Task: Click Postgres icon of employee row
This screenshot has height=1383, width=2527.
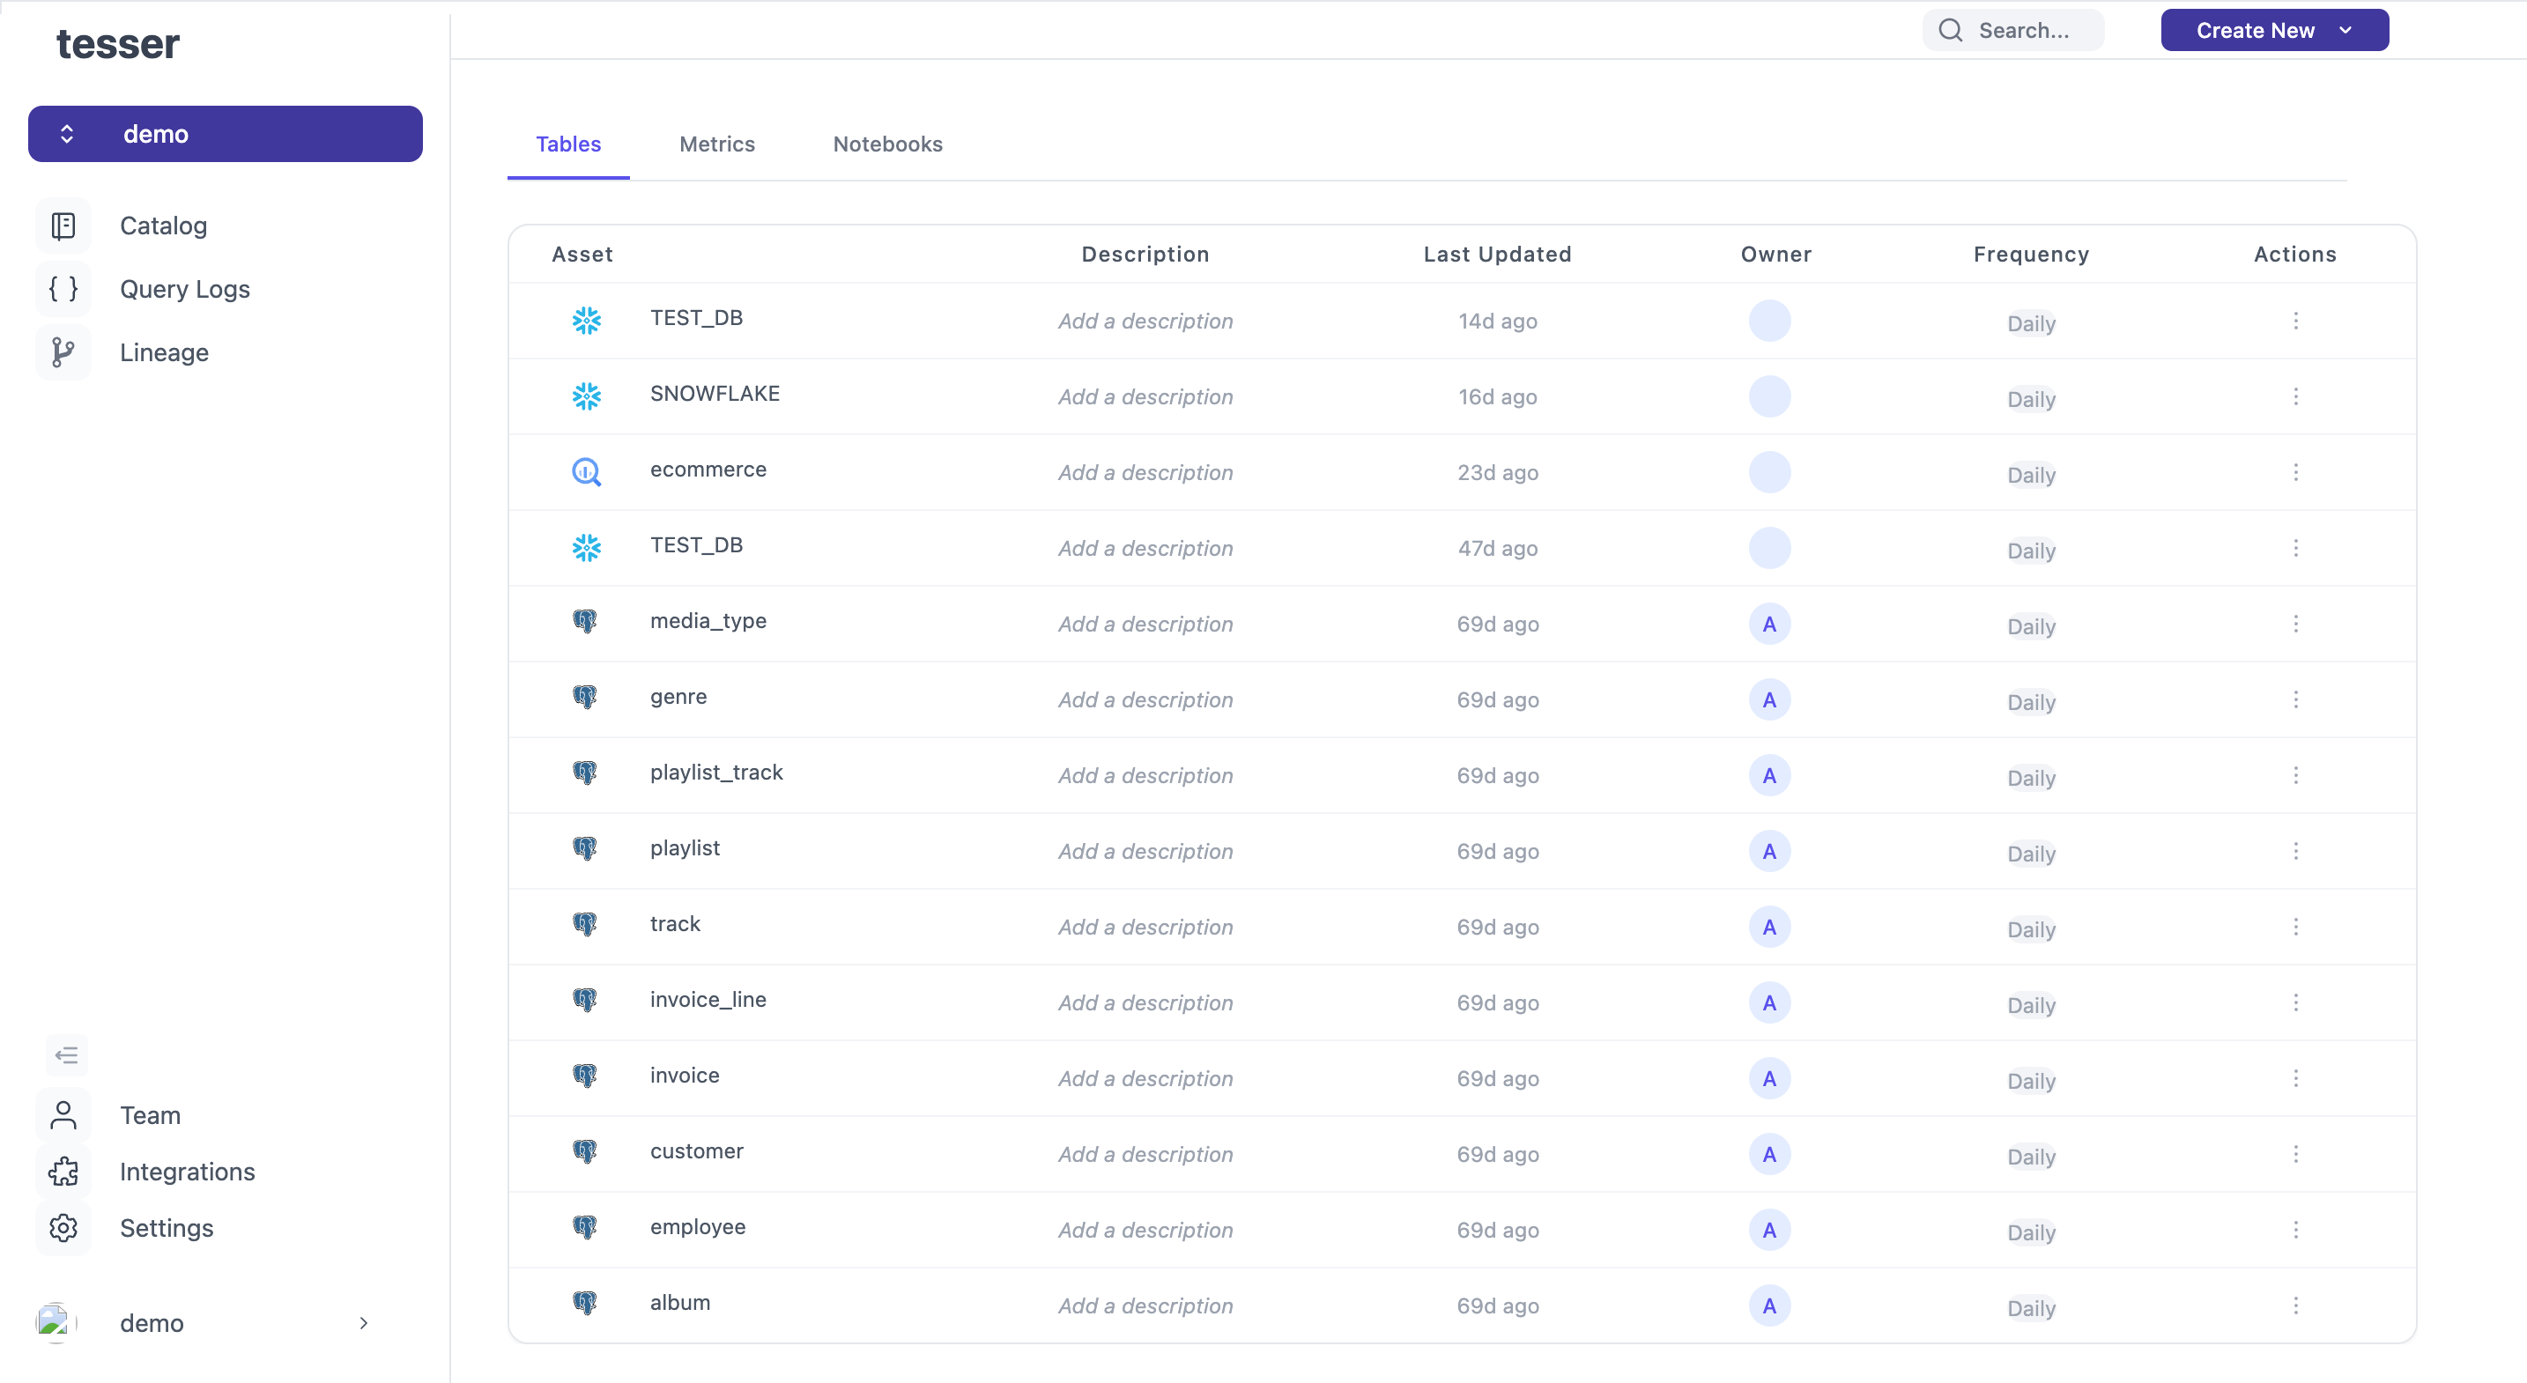Action: [x=585, y=1227]
